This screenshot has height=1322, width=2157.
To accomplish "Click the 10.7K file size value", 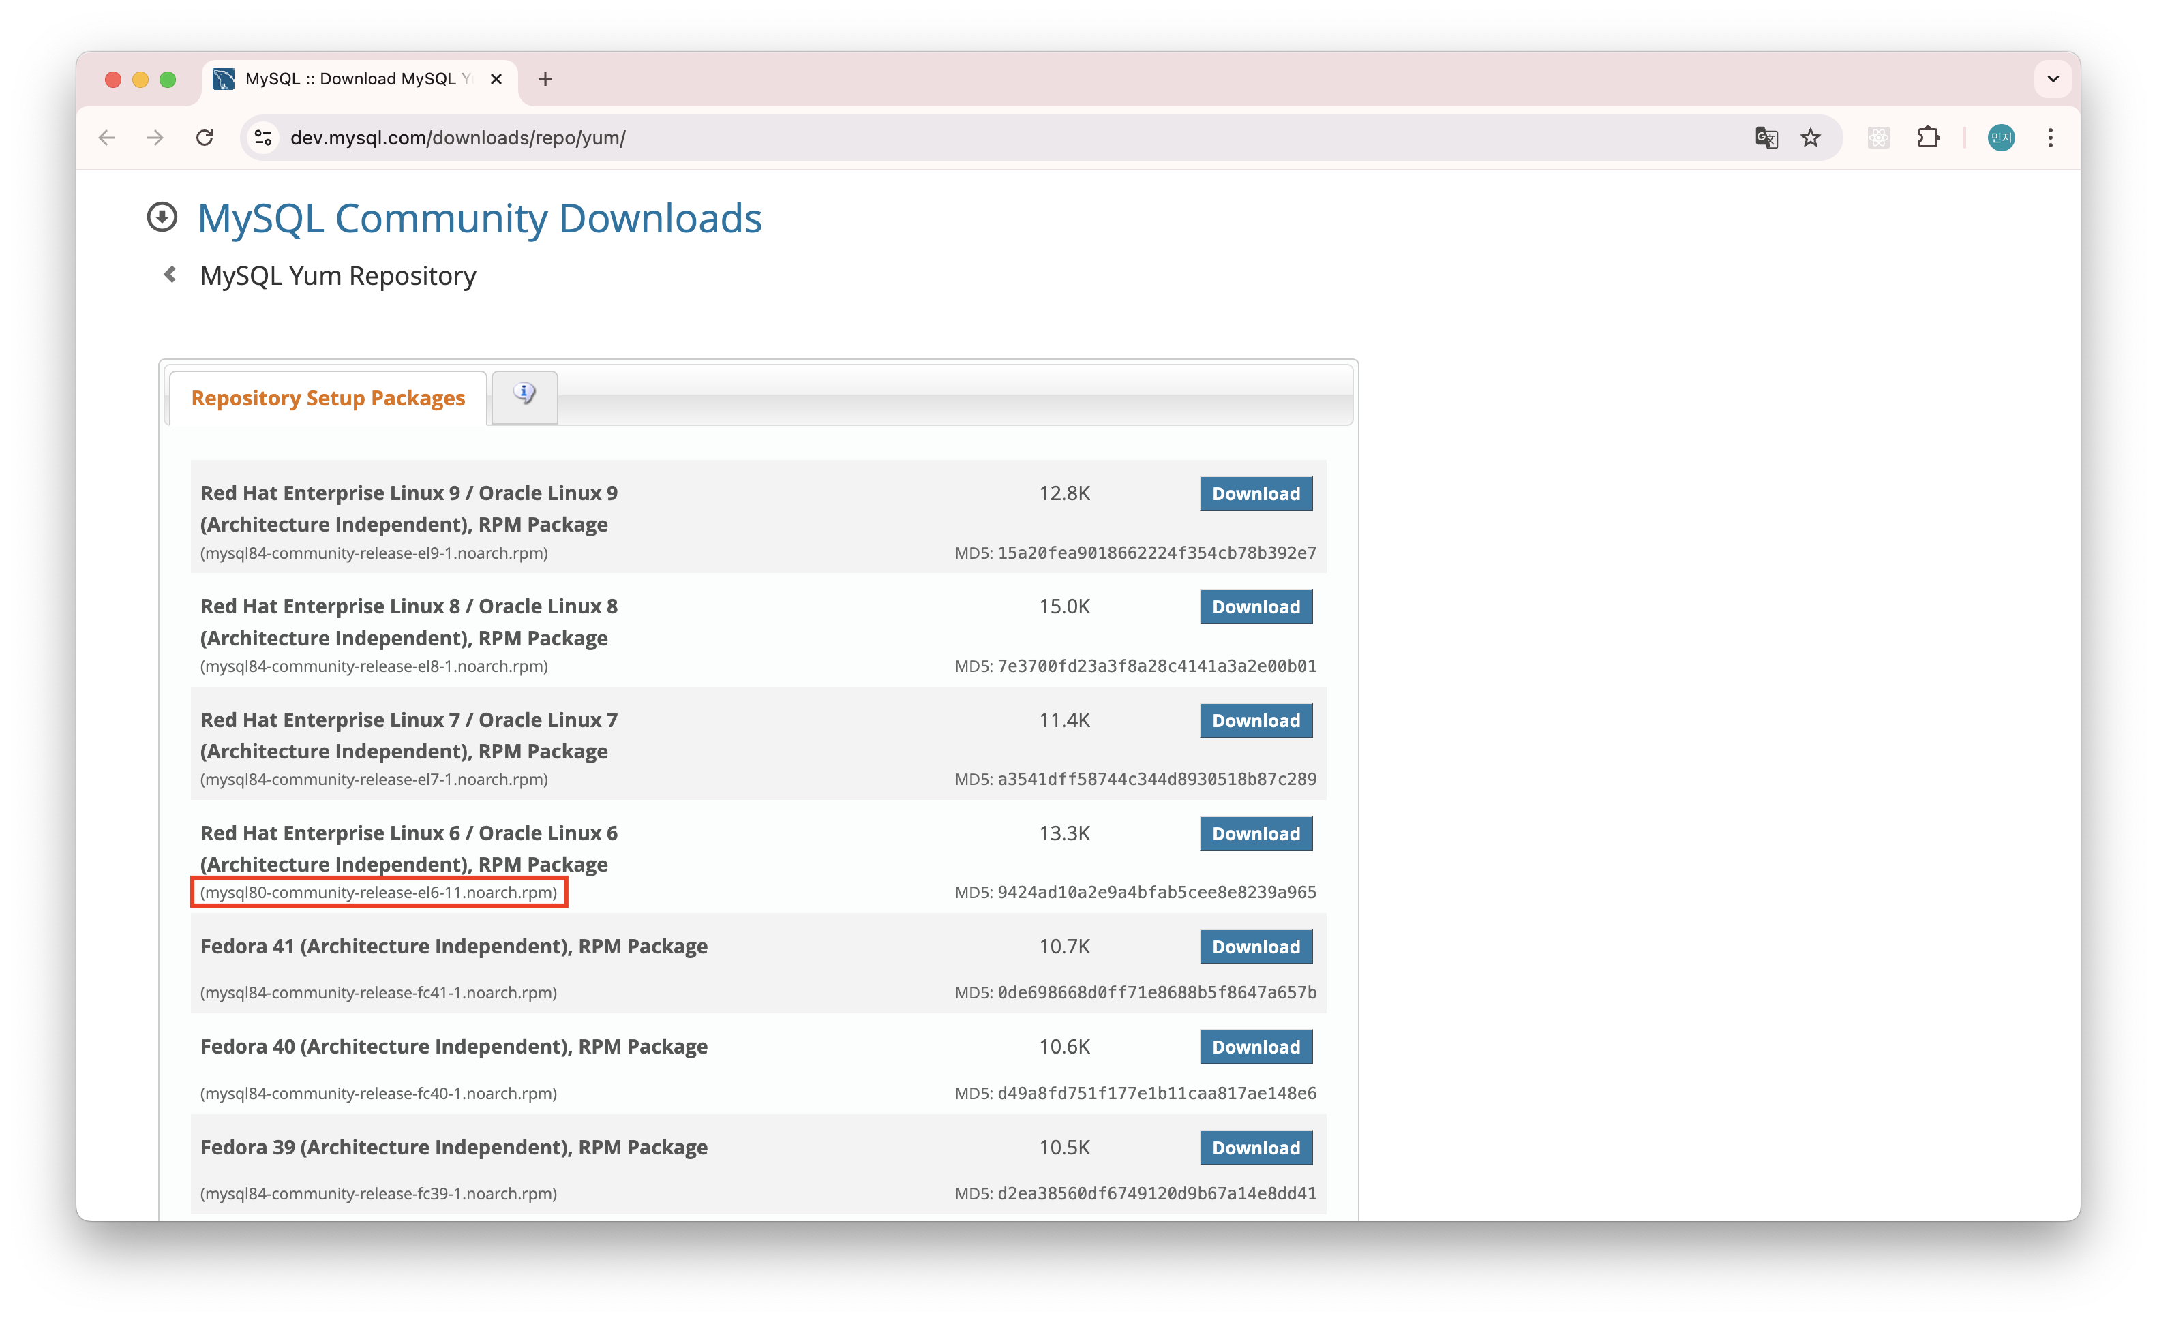I will [1064, 947].
